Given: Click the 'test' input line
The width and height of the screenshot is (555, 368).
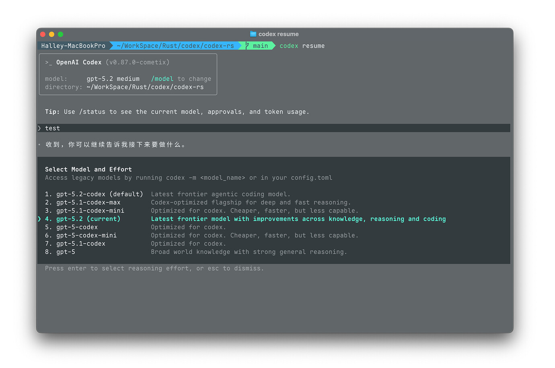Looking at the screenshot, I should (x=274, y=128).
